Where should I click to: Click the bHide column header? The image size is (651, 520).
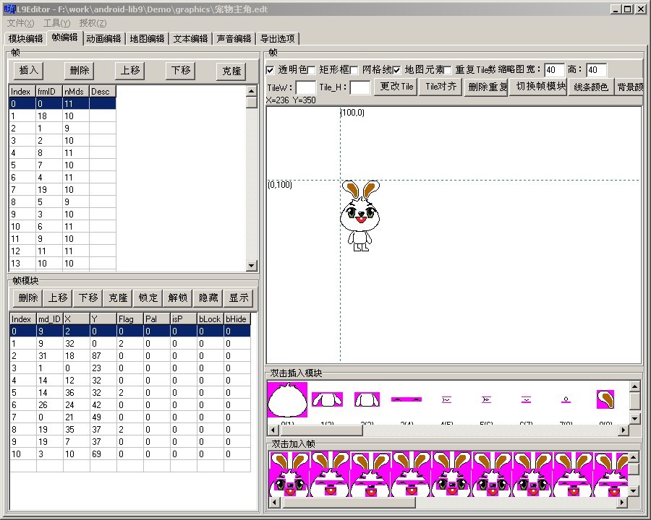(237, 319)
